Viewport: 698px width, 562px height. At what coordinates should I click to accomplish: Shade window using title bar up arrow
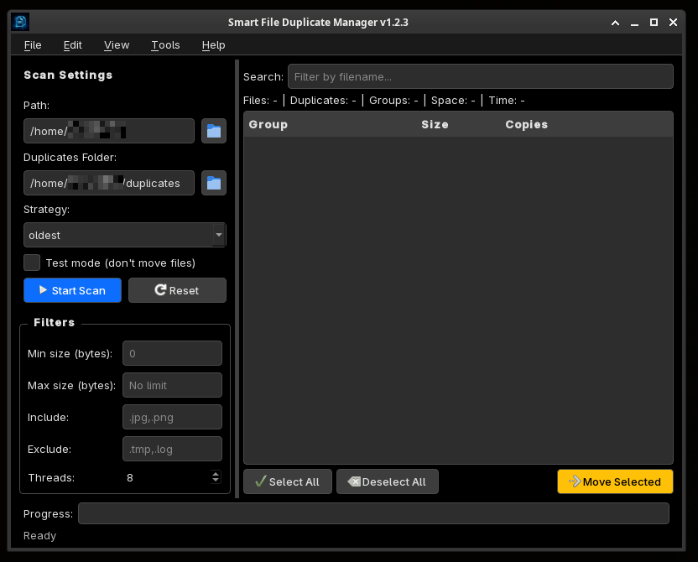615,23
